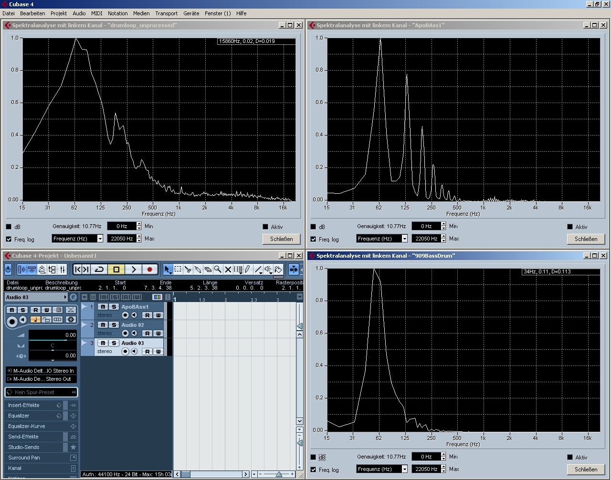
Task: Open the mixer window icon
Action: [62, 270]
